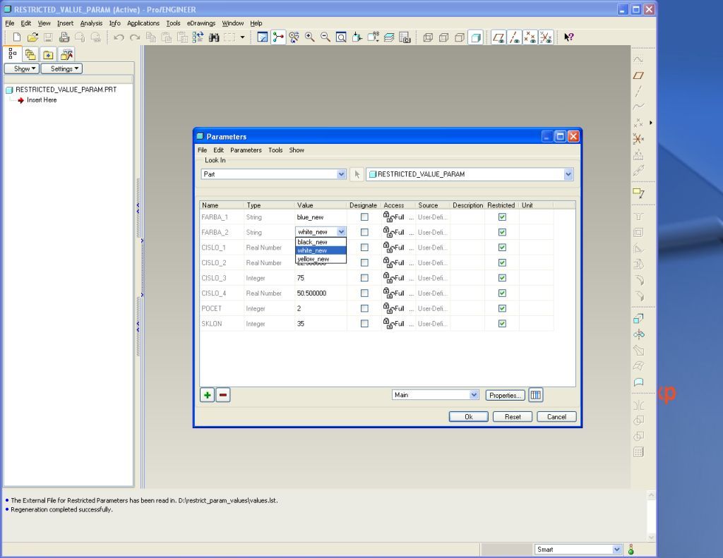
Task: Uncheck Restricted box for SKLON
Action: tap(502, 324)
